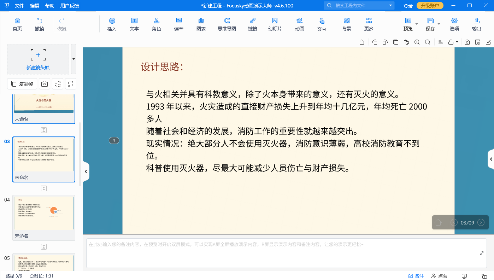The image size is (494, 280).
Task: Click the canvas home view icon
Action: [x=362, y=42]
